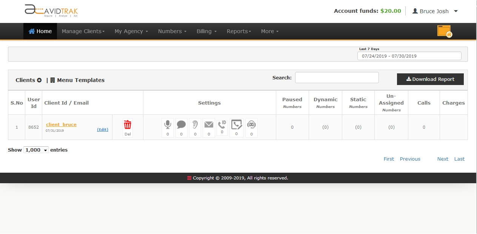Screen dimensions: 477x234
Task: Open the client_bruce profile link
Action: click(61, 125)
